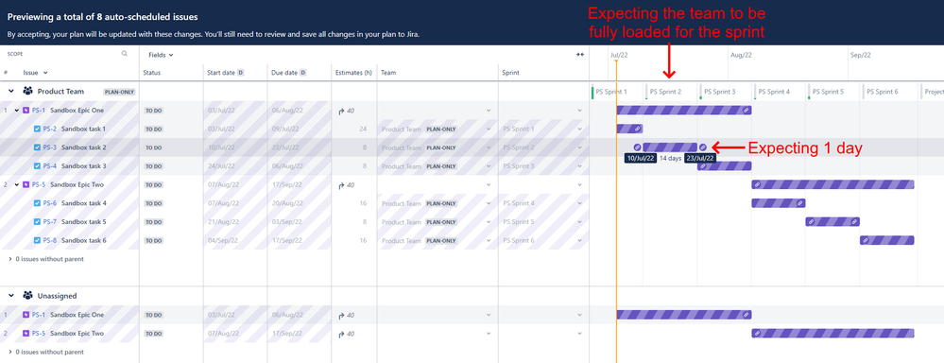This screenshot has width=944, height=363.
Task: Collapse the Unassigned group
Action: pyautogui.click(x=10, y=296)
